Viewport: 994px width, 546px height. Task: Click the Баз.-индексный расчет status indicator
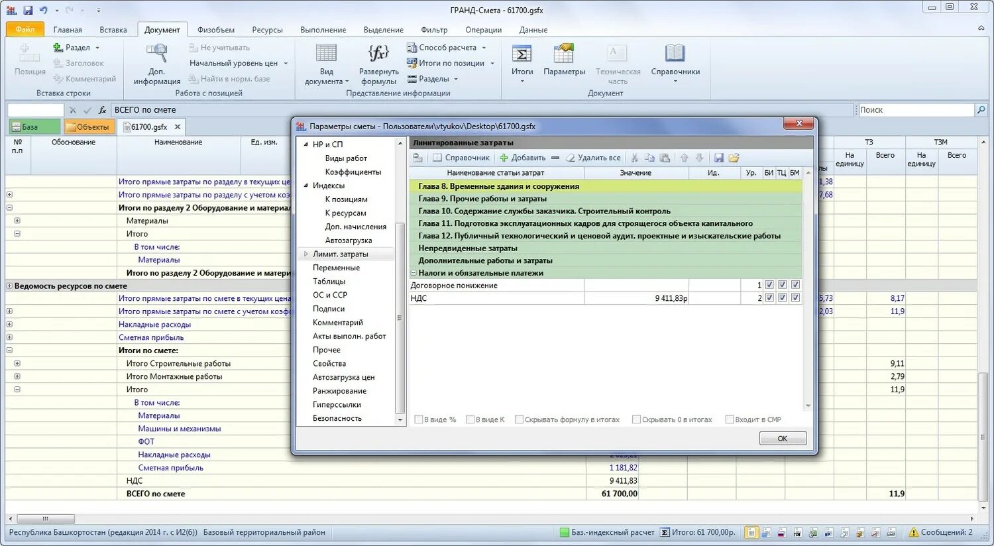tap(606, 532)
